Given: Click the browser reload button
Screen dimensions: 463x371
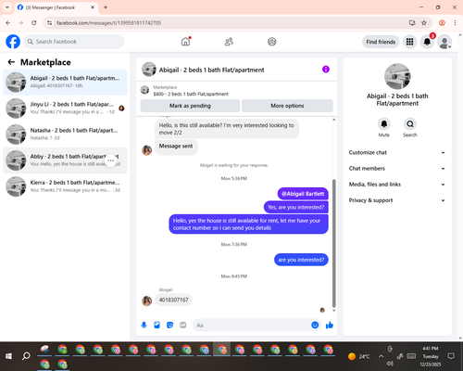Looking at the screenshot, I should tap(34, 23).
